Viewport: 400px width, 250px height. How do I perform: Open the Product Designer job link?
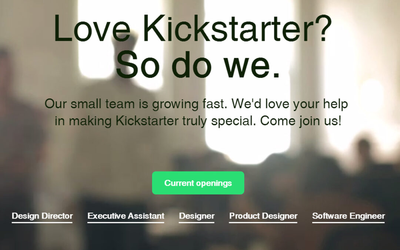263,216
